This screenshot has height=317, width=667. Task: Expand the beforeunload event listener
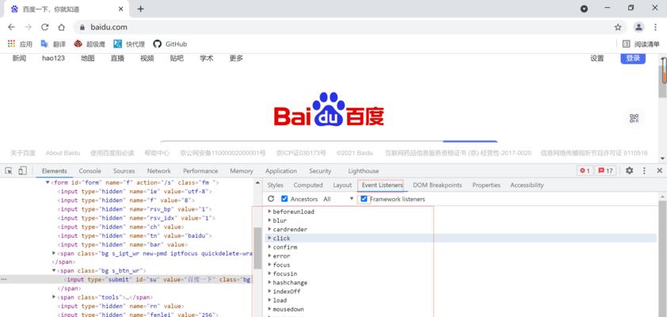click(269, 212)
